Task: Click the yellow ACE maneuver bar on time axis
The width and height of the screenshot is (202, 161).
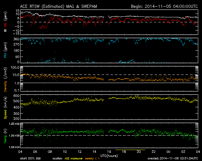Action: click(x=130, y=150)
